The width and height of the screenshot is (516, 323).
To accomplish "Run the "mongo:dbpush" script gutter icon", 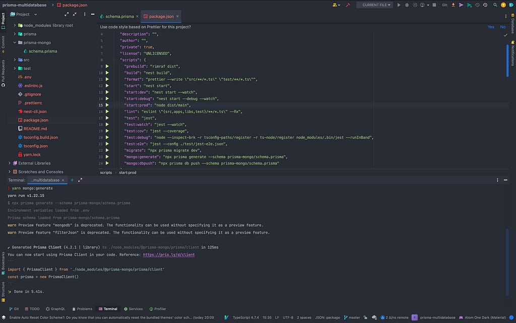I will coord(107,163).
